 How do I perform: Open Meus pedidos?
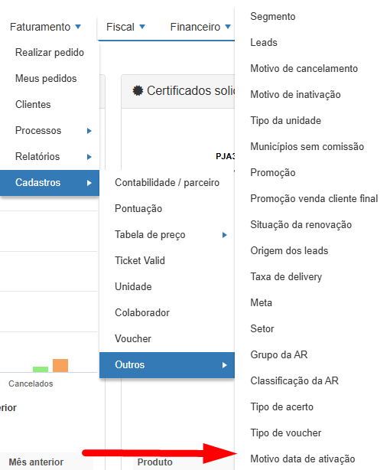coord(50,79)
